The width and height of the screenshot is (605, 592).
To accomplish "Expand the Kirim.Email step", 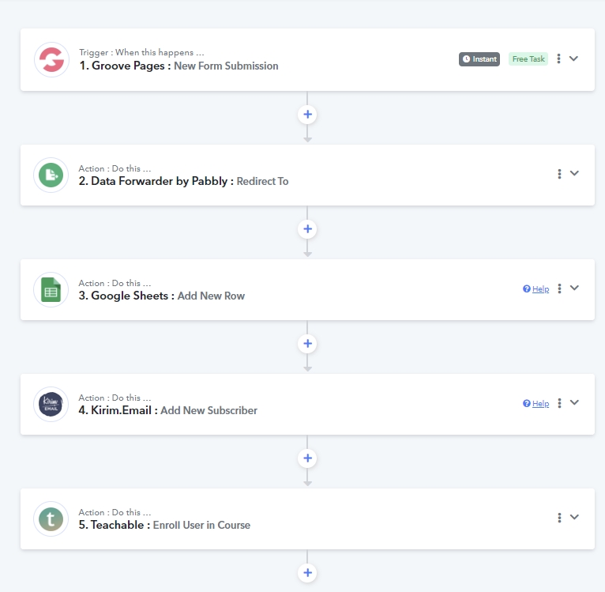I will (574, 403).
